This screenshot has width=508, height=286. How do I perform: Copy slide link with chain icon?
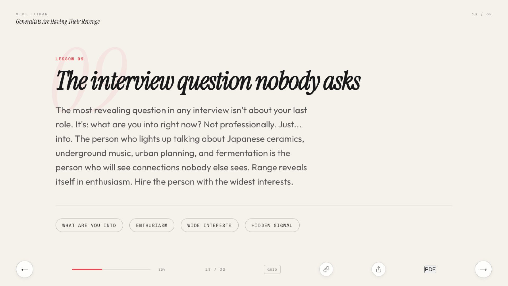[x=326, y=269]
